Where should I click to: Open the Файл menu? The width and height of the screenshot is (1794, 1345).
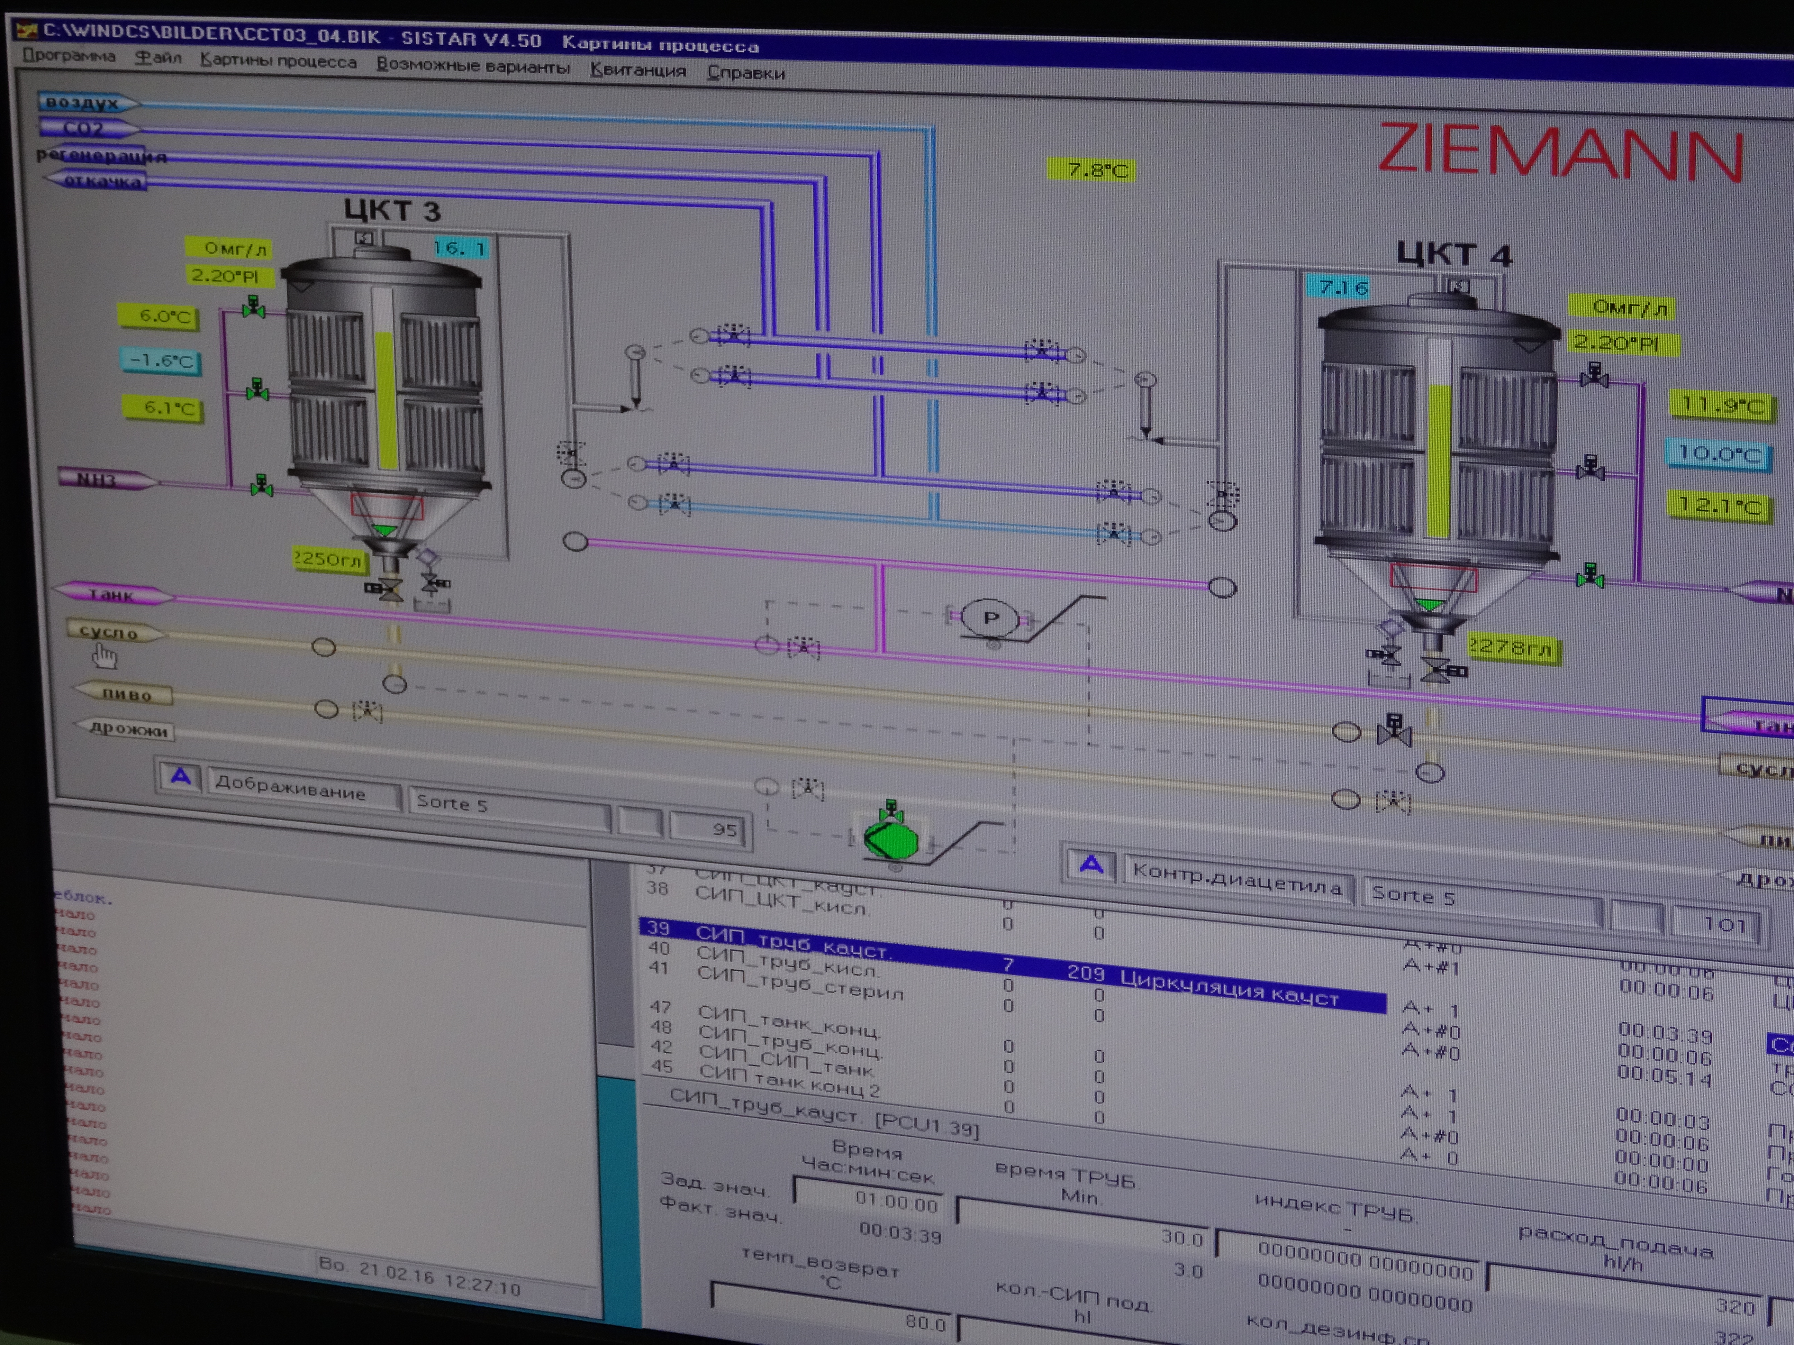click(x=157, y=58)
